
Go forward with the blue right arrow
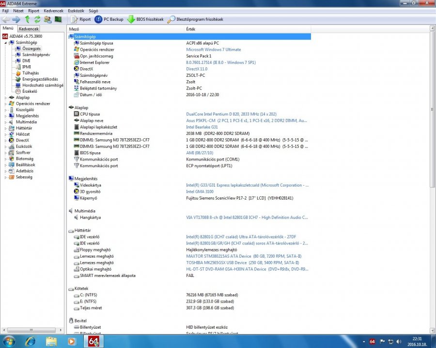click(16, 19)
